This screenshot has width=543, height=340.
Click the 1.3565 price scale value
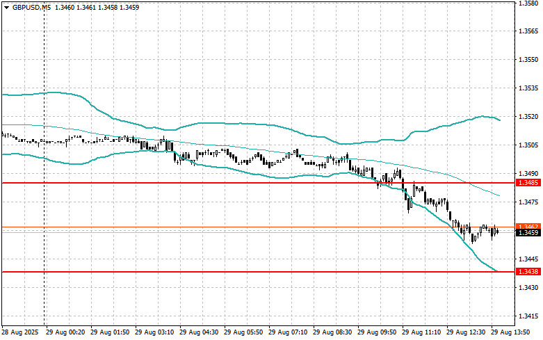(528, 31)
